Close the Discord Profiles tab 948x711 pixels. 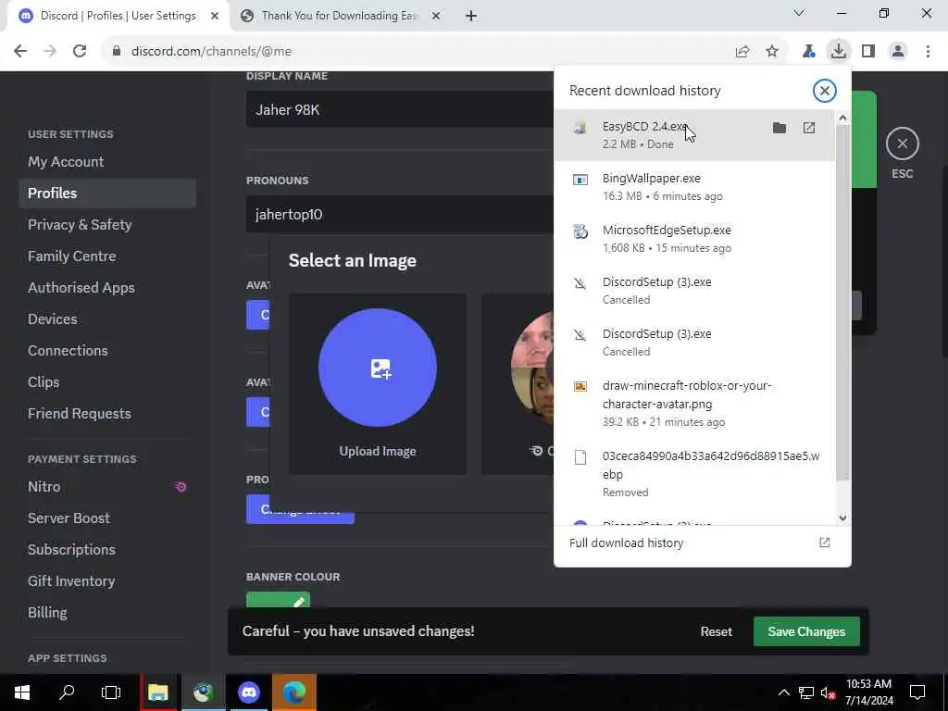[215, 16]
